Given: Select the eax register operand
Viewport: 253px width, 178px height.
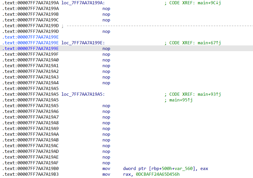Looking at the screenshot, I should pos(204,169).
